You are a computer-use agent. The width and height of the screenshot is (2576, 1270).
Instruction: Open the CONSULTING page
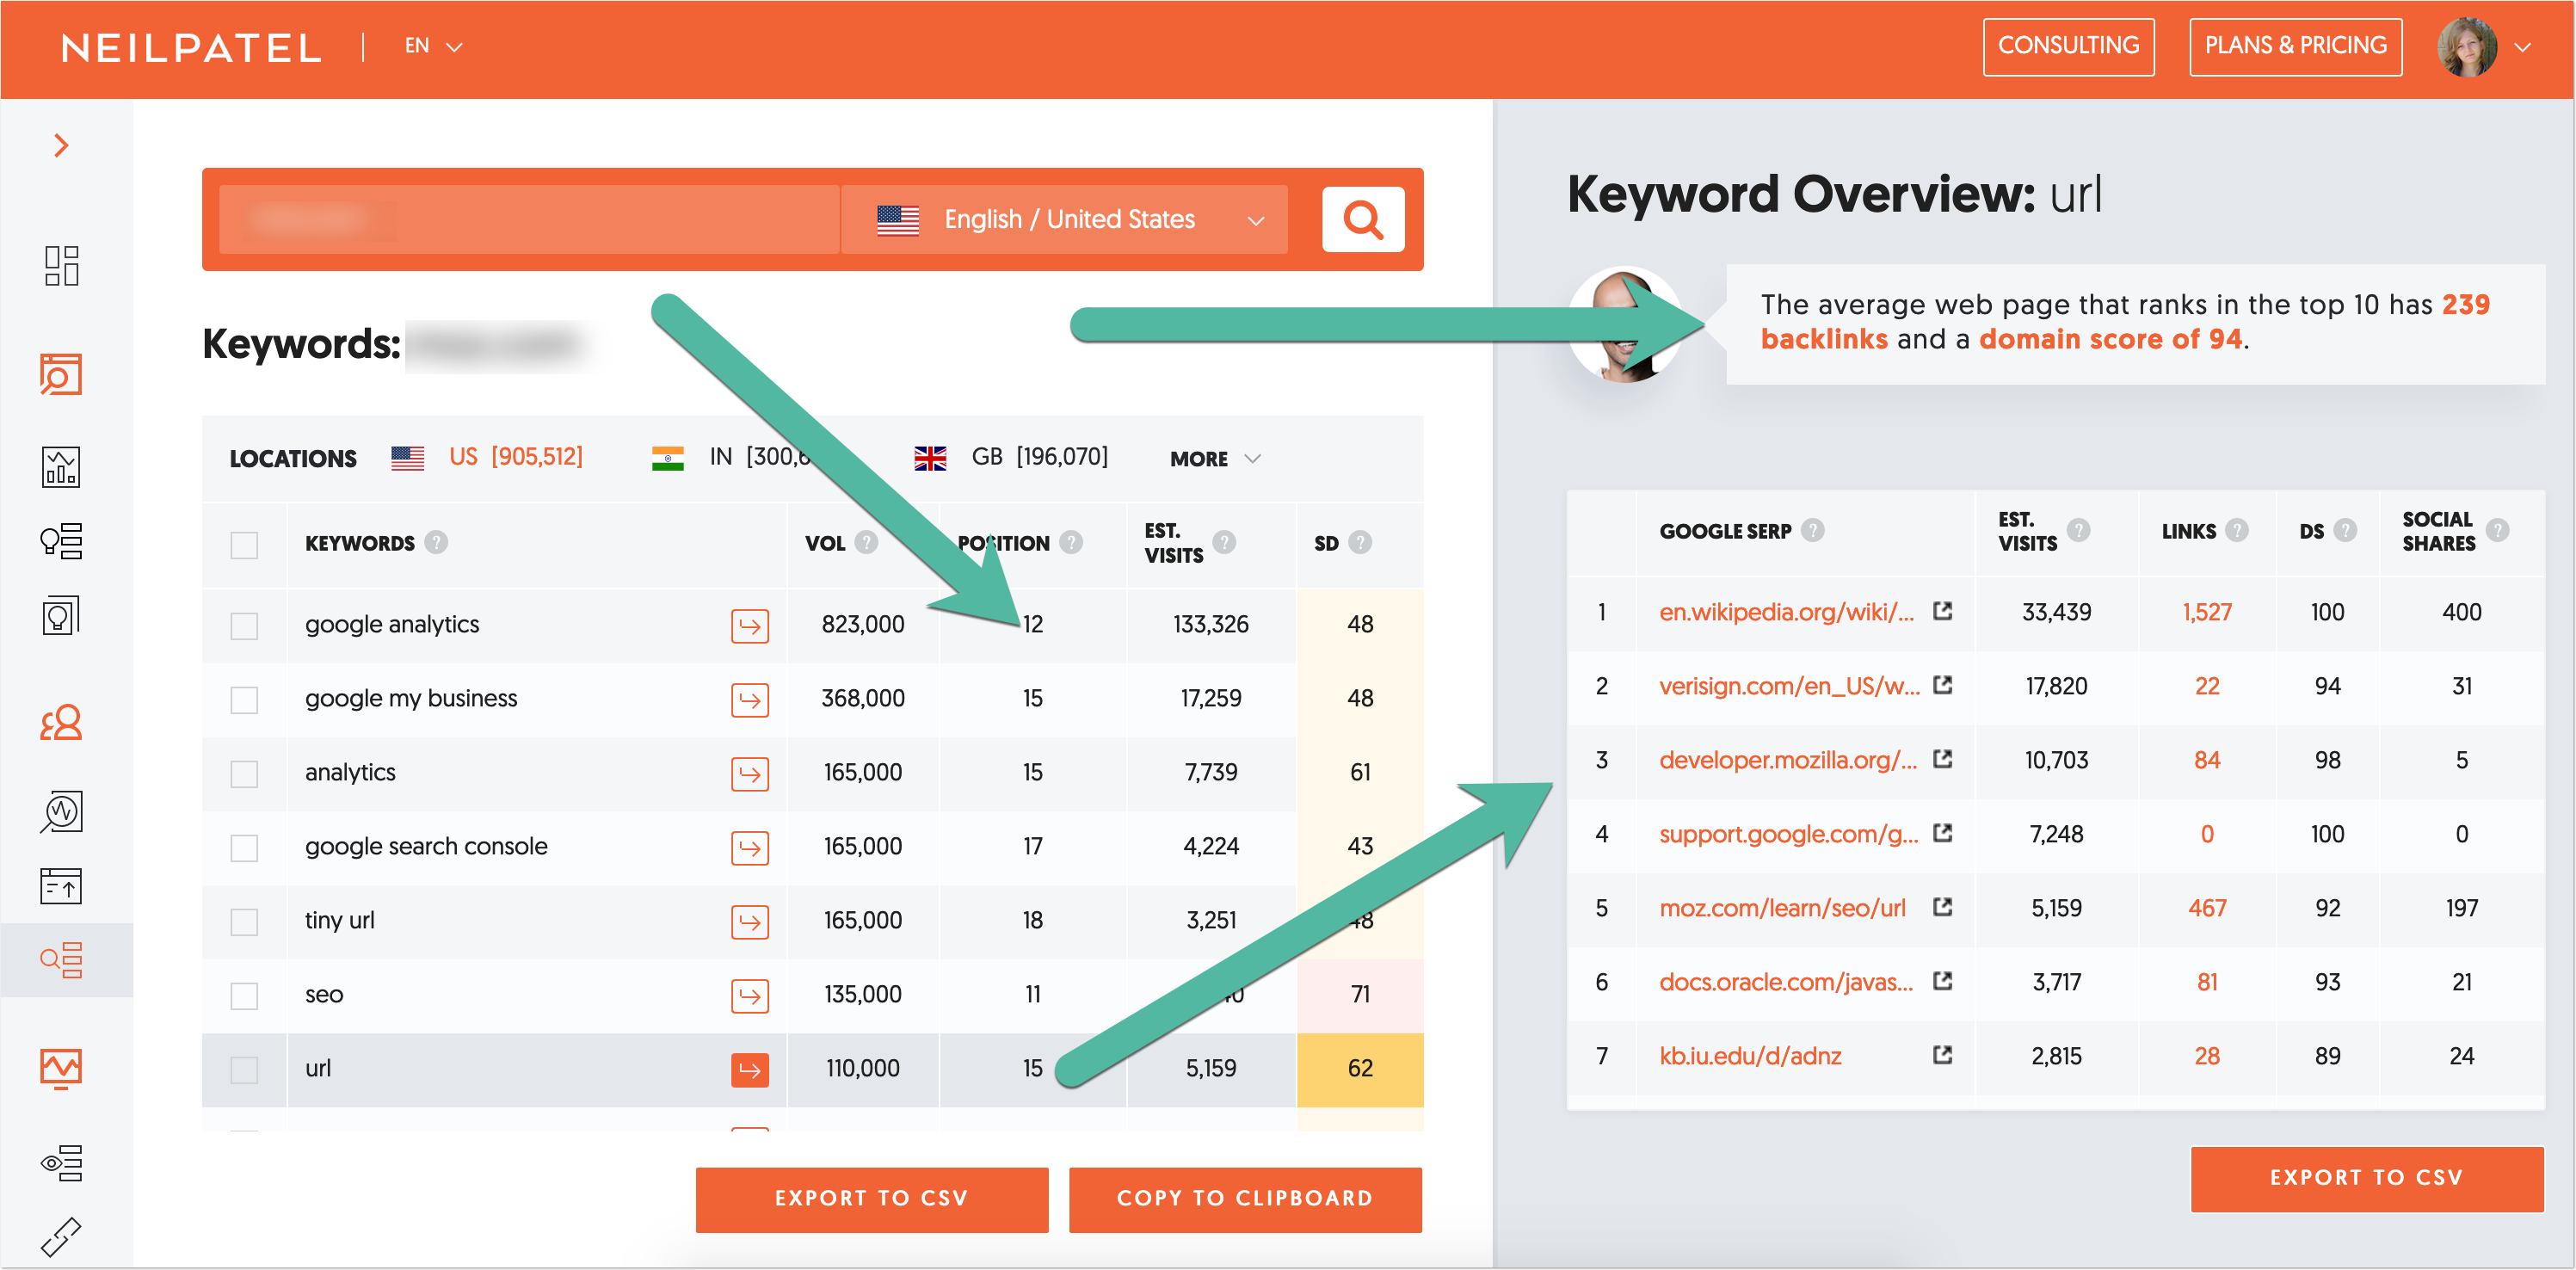pyautogui.click(x=2068, y=46)
